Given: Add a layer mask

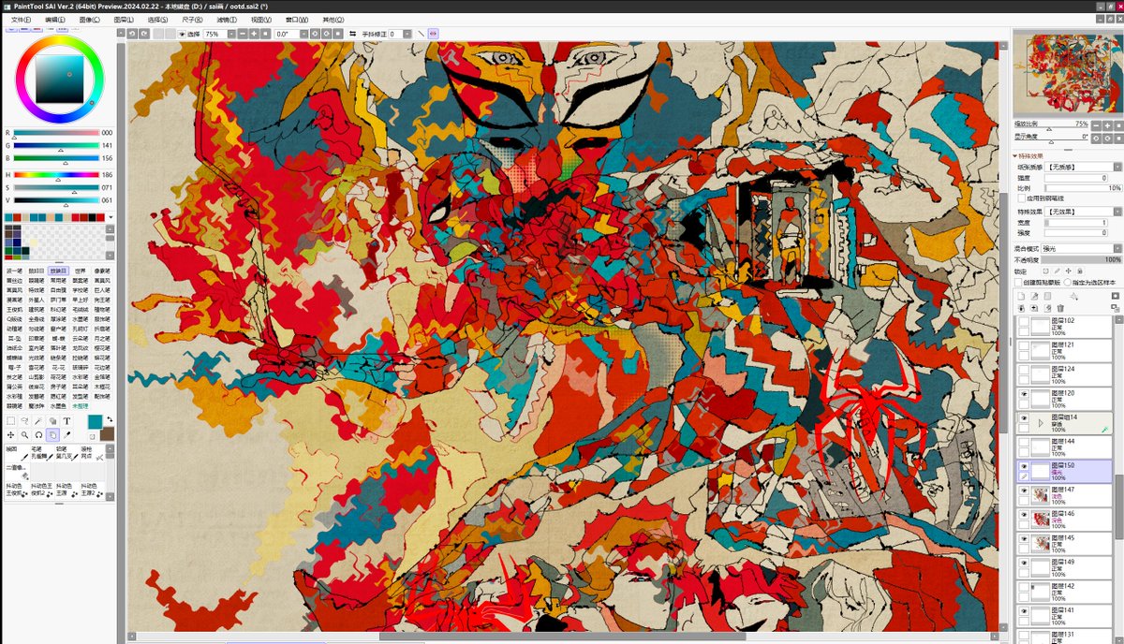Looking at the screenshot, I should coord(1115,296).
